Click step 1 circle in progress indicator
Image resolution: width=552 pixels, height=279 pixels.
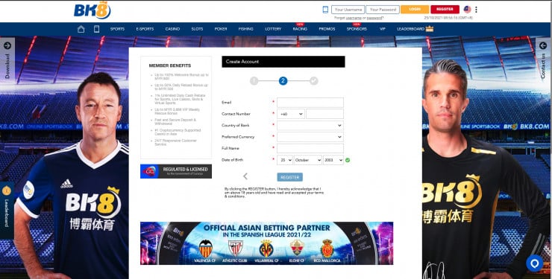pos(254,81)
